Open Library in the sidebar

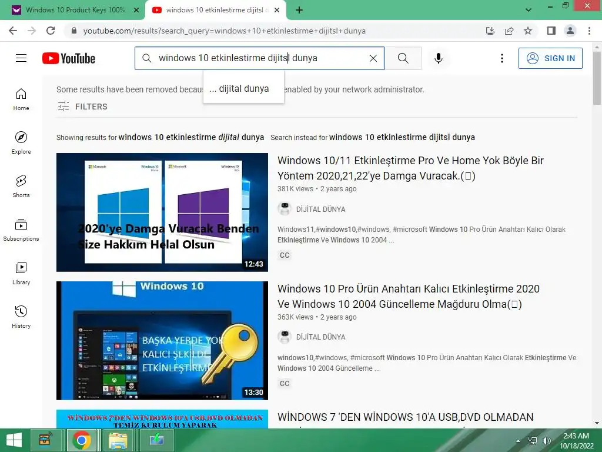pos(21,273)
